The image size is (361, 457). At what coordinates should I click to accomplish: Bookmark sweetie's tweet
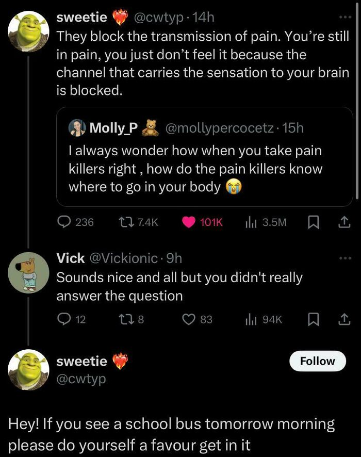[x=314, y=222]
